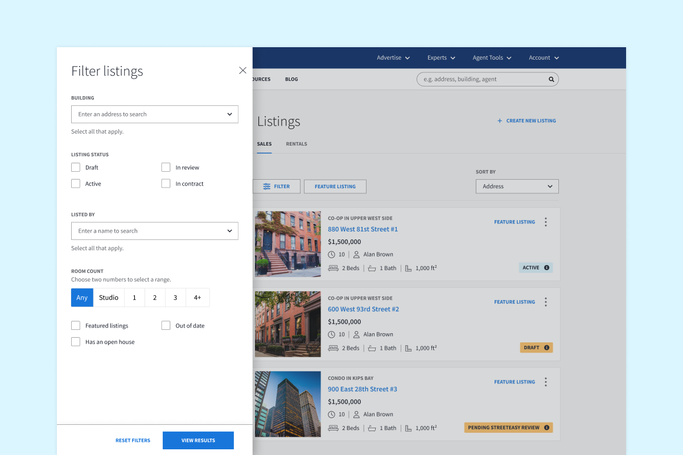The image size is (683, 455).
Task: Click the VIEW RESULTS button
Action: (x=198, y=440)
